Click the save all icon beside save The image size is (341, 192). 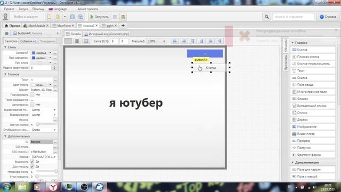[80, 17]
